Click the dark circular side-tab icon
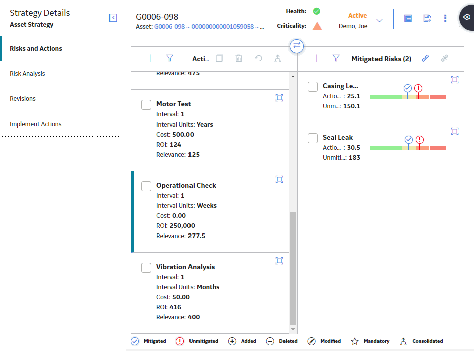This screenshot has height=351, width=474. (x=467, y=17)
